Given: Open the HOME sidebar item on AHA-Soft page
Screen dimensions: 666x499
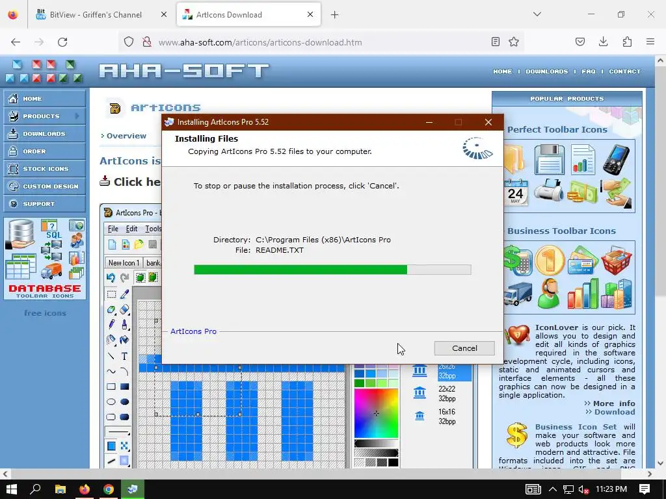Looking at the screenshot, I should click(x=45, y=99).
